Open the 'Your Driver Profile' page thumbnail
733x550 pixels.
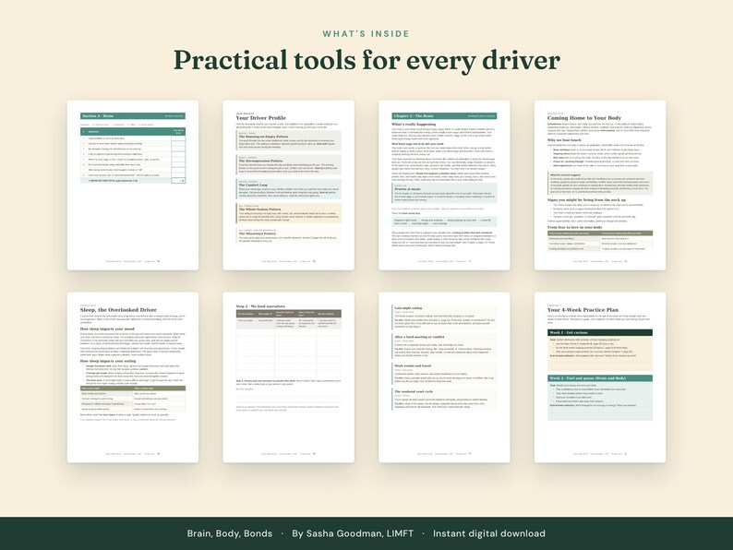288,185
